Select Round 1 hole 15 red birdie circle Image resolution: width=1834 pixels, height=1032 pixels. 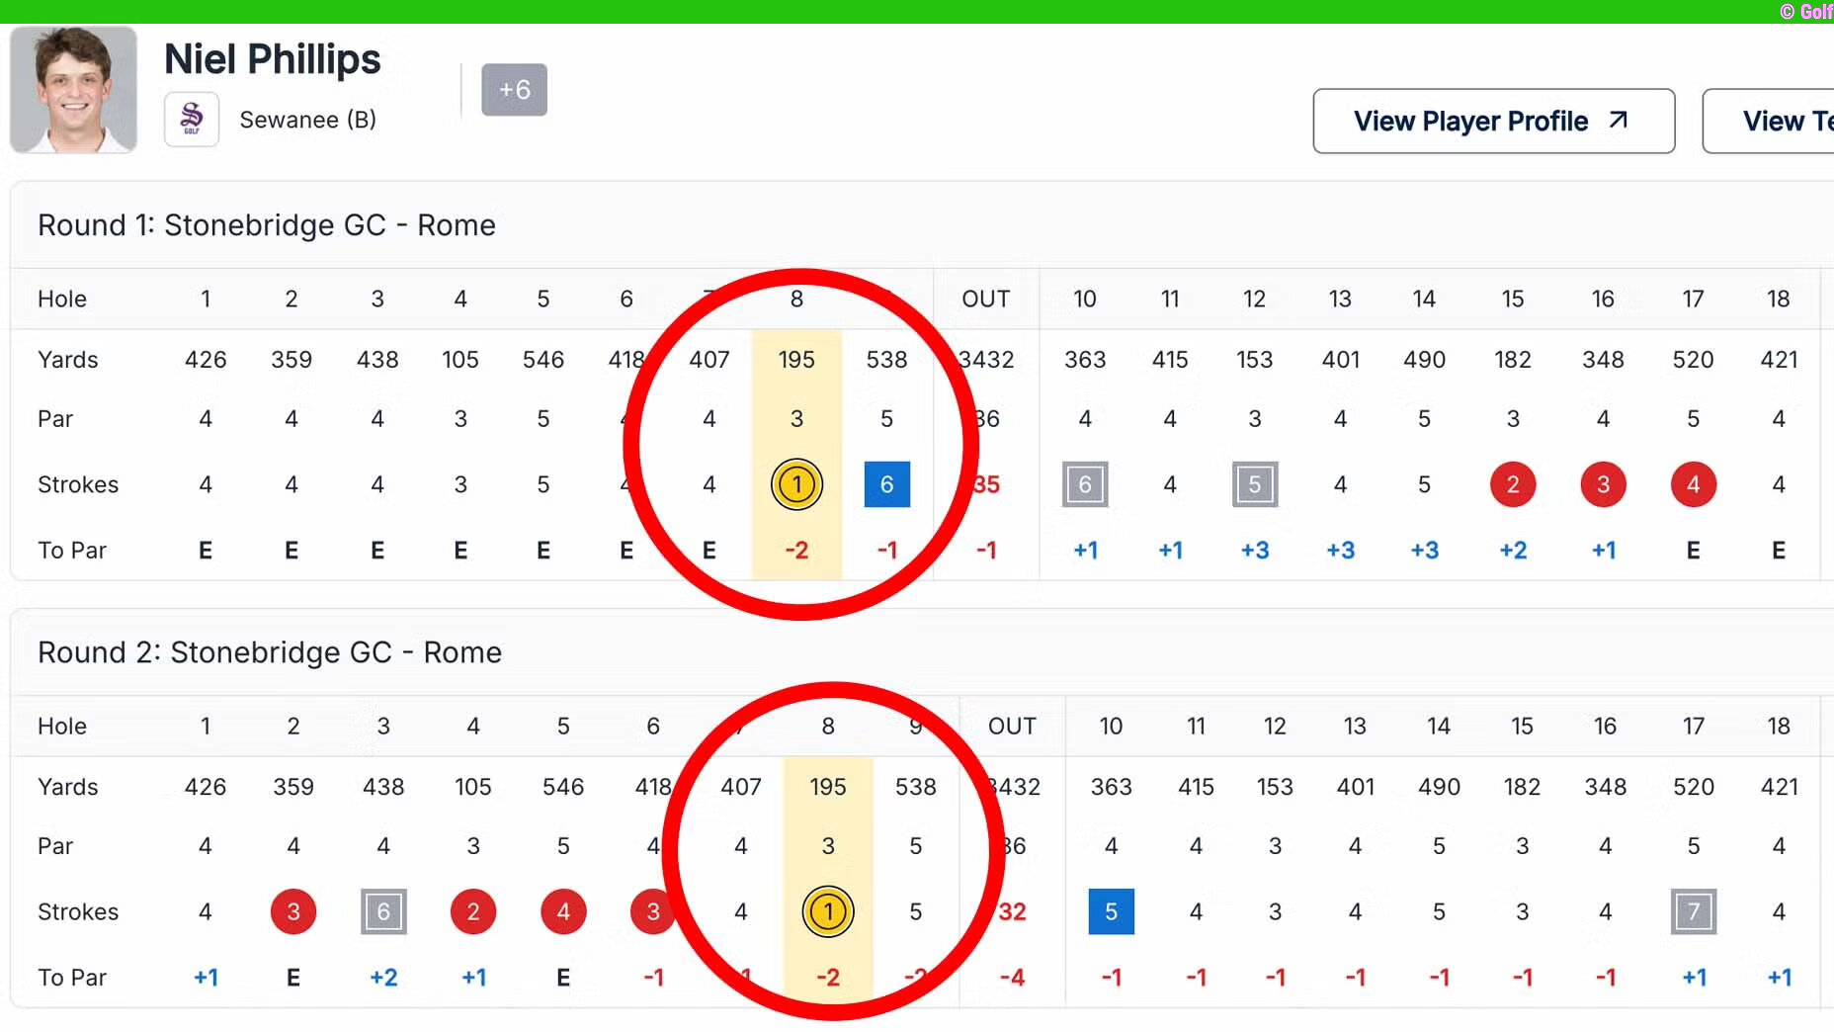coord(1513,484)
